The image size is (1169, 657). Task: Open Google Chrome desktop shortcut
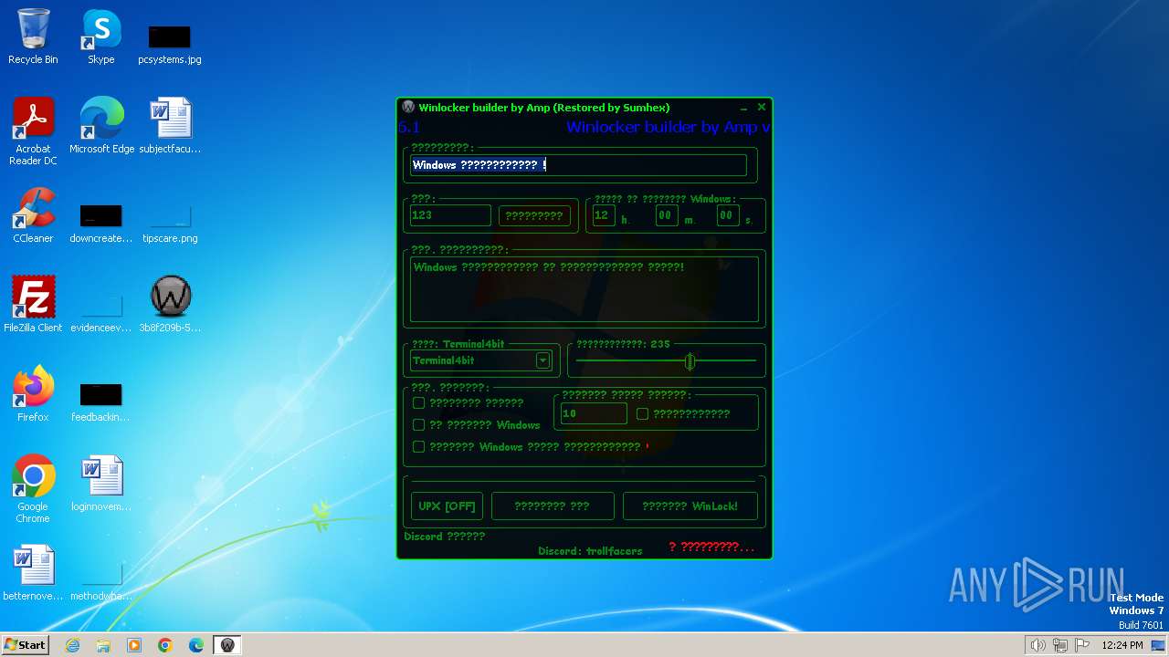pyautogui.click(x=33, y=489)
